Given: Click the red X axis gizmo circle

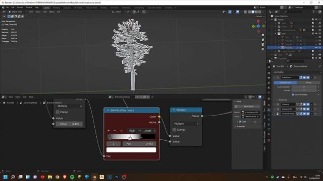Looking at the screenshot, I should pos(258,21).
